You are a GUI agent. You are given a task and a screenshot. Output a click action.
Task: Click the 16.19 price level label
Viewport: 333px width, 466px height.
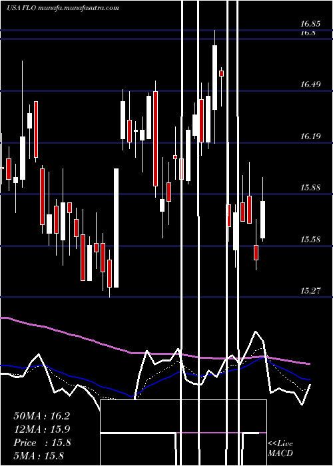click(x=310, y=136)
